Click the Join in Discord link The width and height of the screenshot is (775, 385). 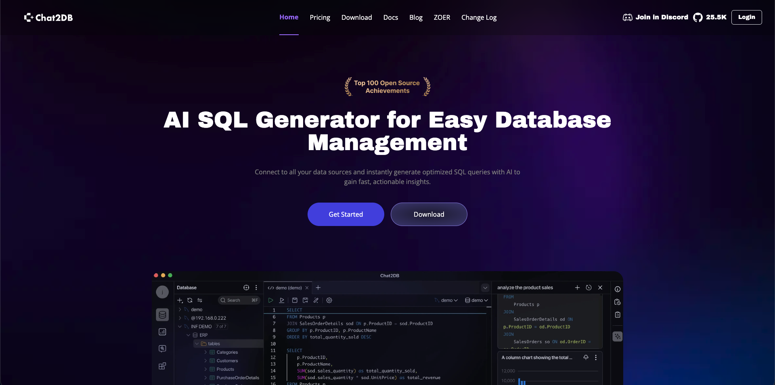click(656, 17)
